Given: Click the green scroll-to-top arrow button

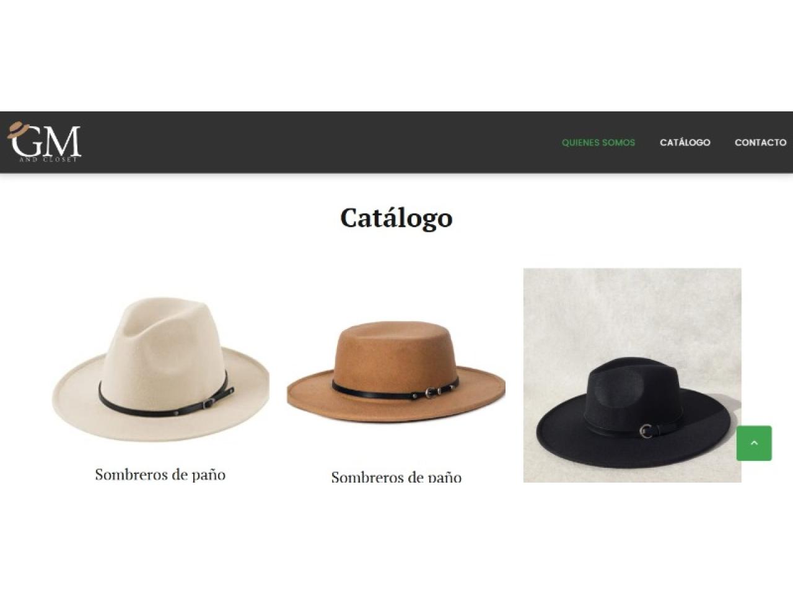Looking at the screenshot, I should (x=754, y=443).
